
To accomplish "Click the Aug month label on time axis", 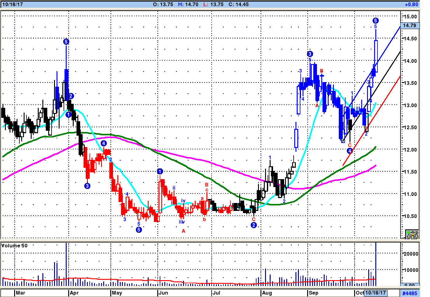I will click(x=267, y=293).
